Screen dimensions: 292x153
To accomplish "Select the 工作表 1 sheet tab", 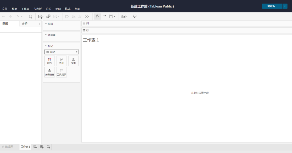I will click(25, 147).
